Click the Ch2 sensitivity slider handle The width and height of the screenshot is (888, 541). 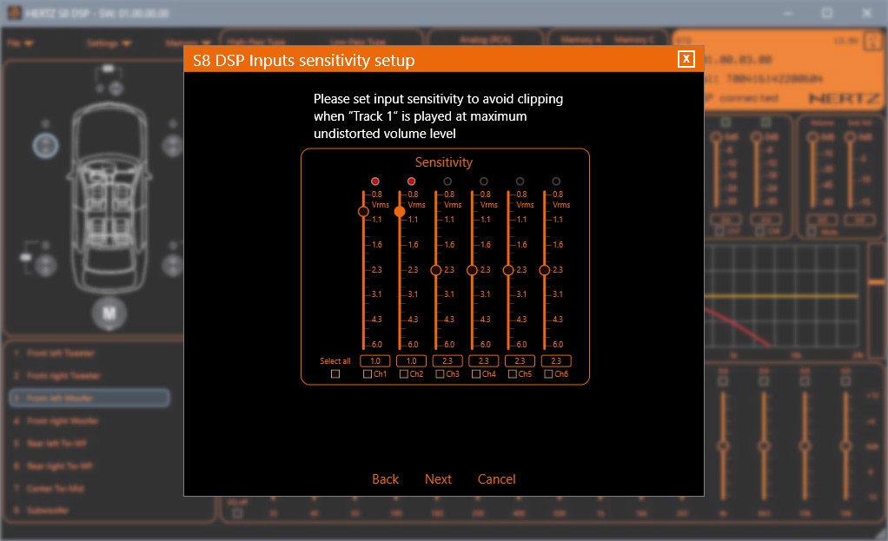[400, 212]
